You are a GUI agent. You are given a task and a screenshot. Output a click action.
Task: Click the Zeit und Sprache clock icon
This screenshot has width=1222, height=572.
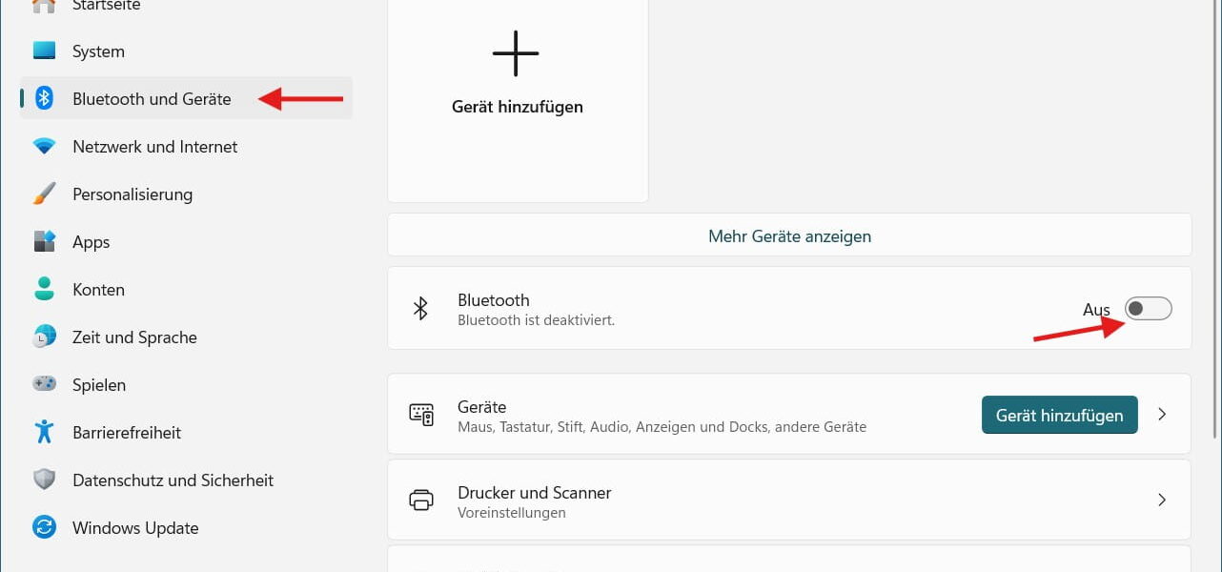pos(44,337)
